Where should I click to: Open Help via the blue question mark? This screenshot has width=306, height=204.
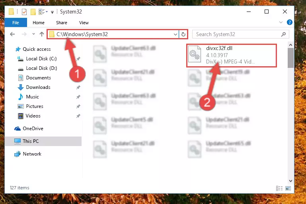point(289,22)
